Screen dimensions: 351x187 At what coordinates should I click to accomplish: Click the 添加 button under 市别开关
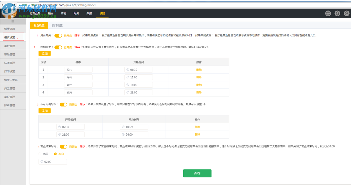(x=44, y=53)
